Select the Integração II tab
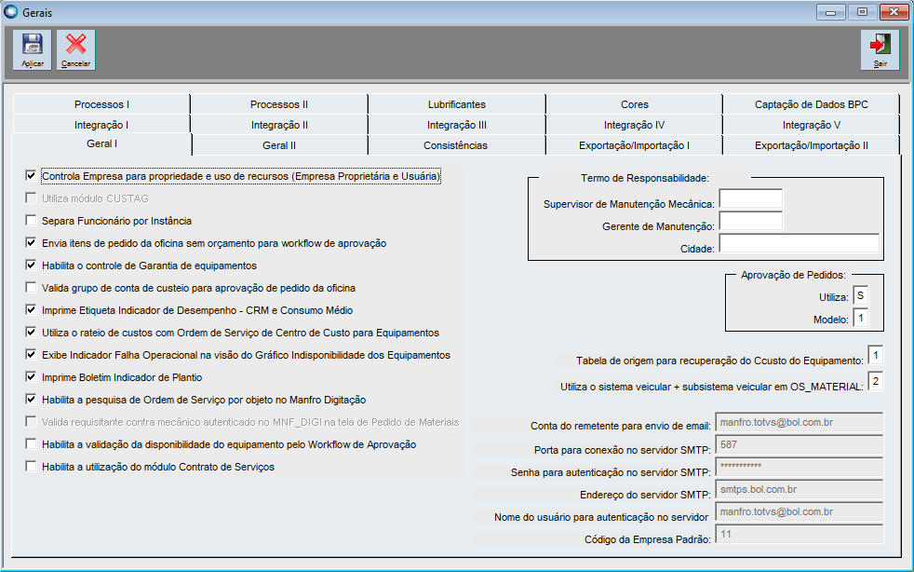The image size is (914, 572). pos(279,125)
